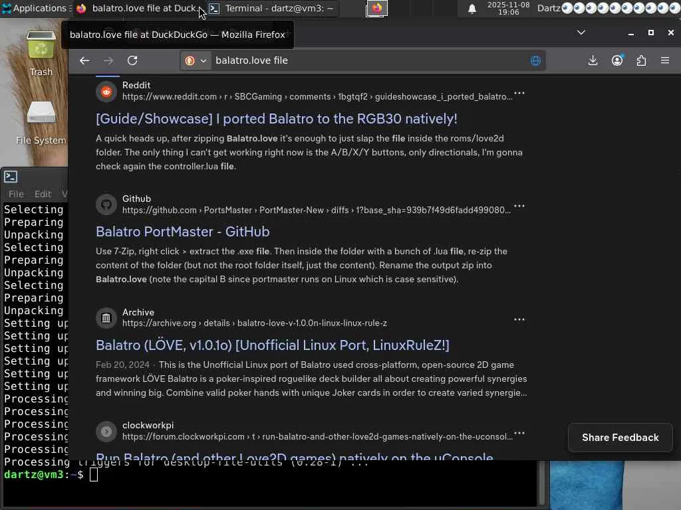Open 'Balatro PortMaster - GitHub' link
The width and height of the screenshot is (681, 510).
click(x=182, y=232)
